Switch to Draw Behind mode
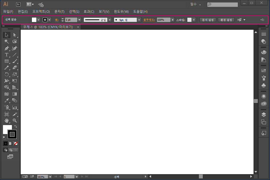270x180 pixels. click(x=11, y=150)
